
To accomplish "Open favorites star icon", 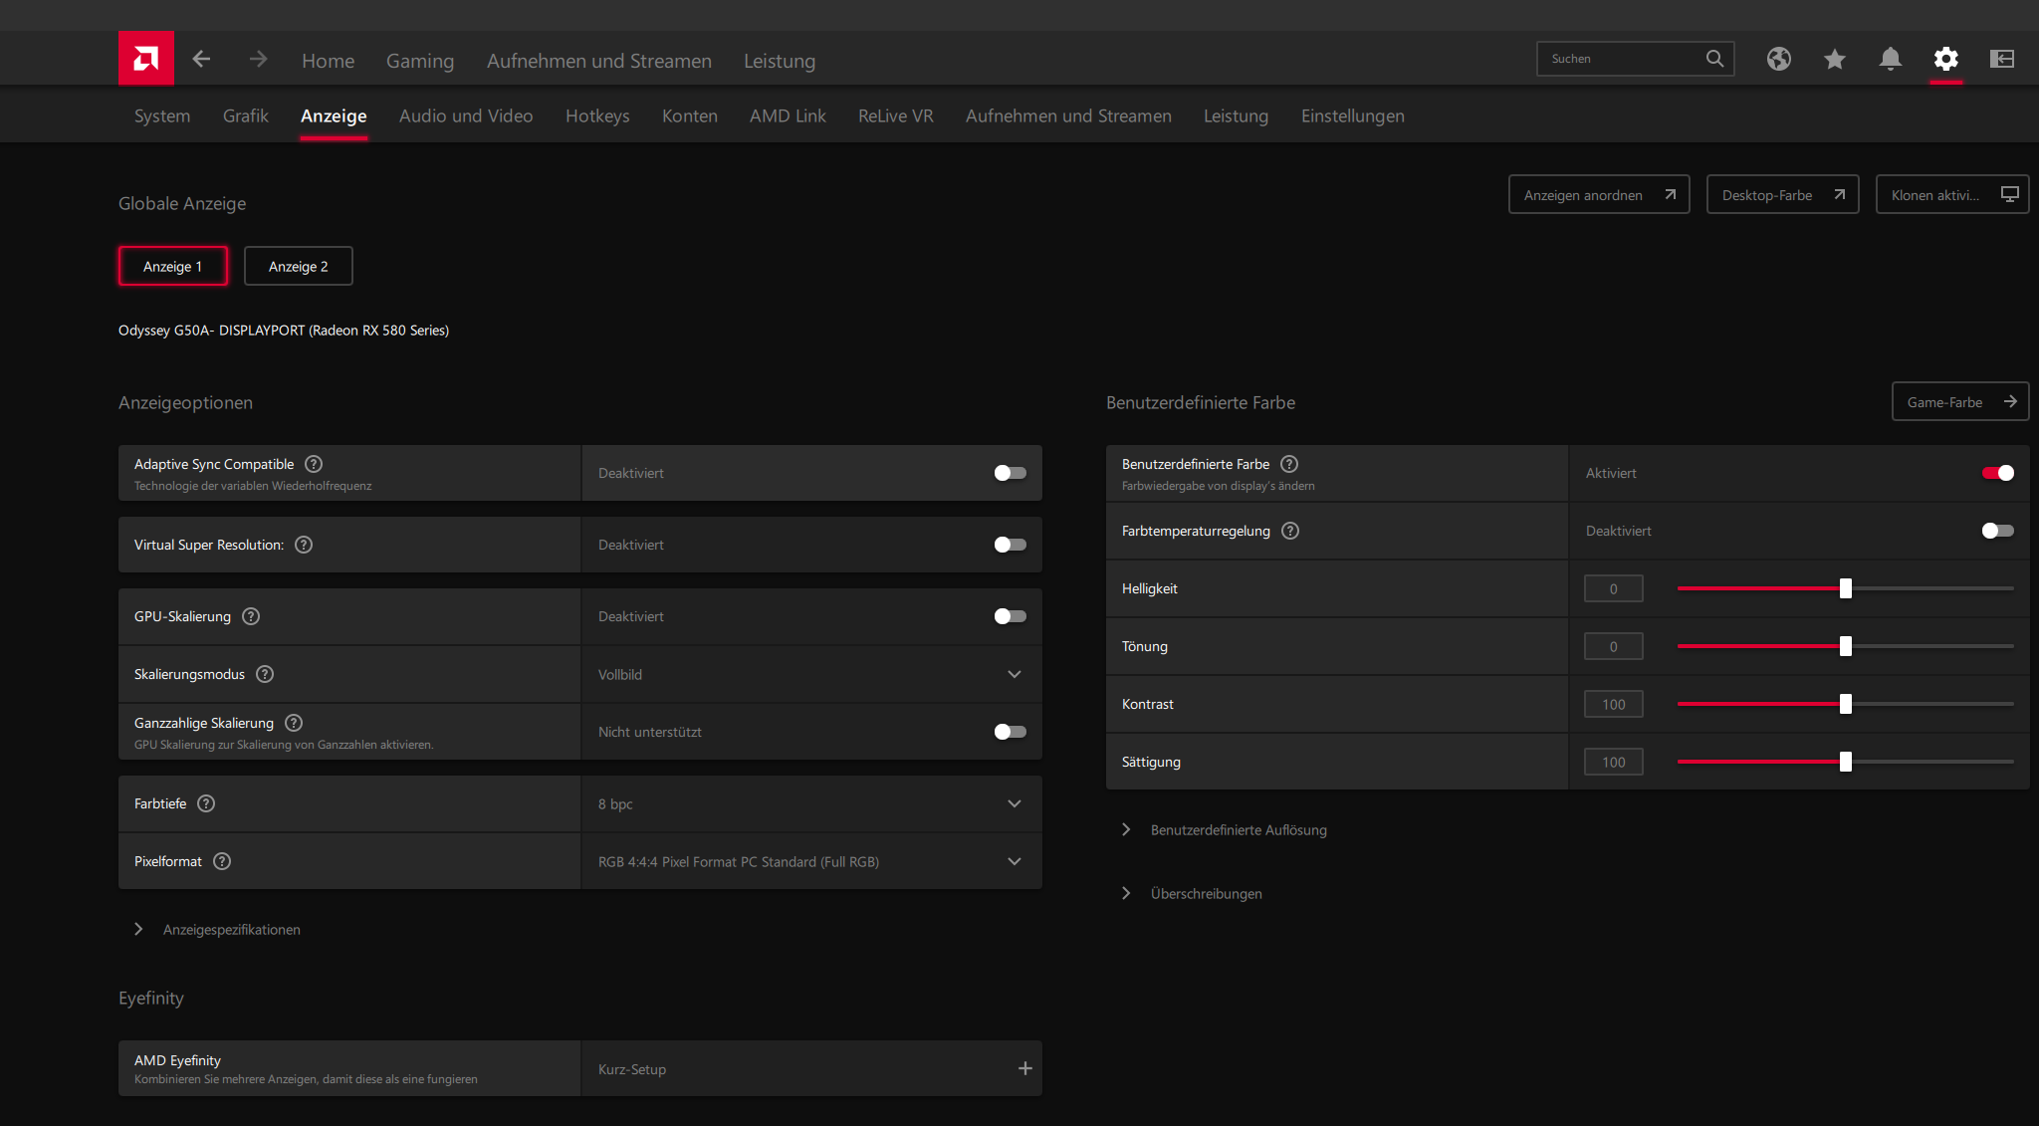I will (x=1834, y=60).
